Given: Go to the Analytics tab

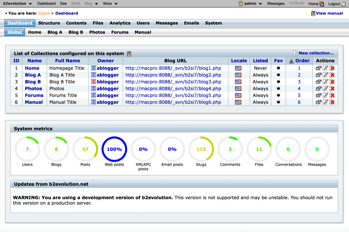Looking at the screenshot, I should 120,23.
